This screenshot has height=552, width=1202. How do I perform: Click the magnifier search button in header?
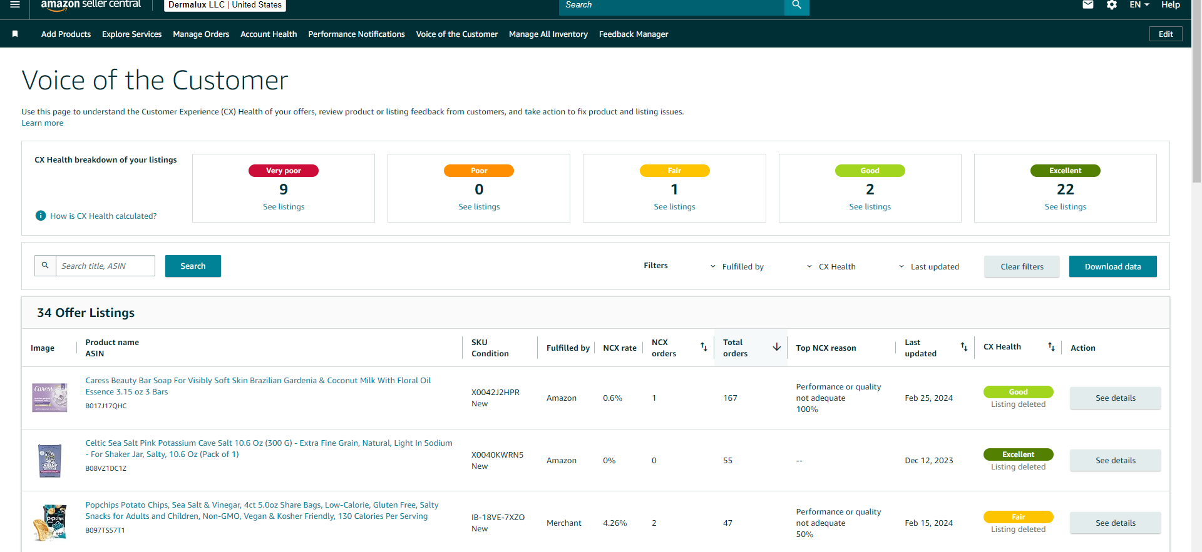tap(796, 5)
